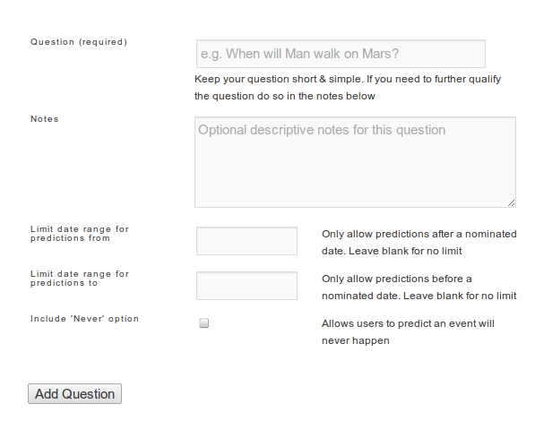Viewport: 553px width, 421px height.
Task: Click 'Limit date range for predictions to' label
Action: click(80, 279)
